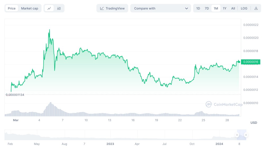The height and width of the screenshot is (151, 264).
Task: Grab the left range selector handle
Action: pyautogui.click(x=237, y=135)
